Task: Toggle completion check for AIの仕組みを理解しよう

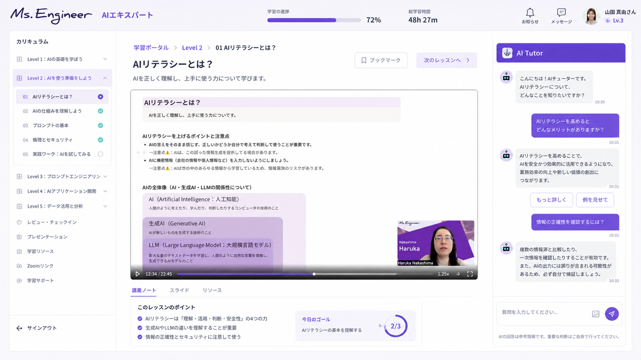Action: [100, 111]
